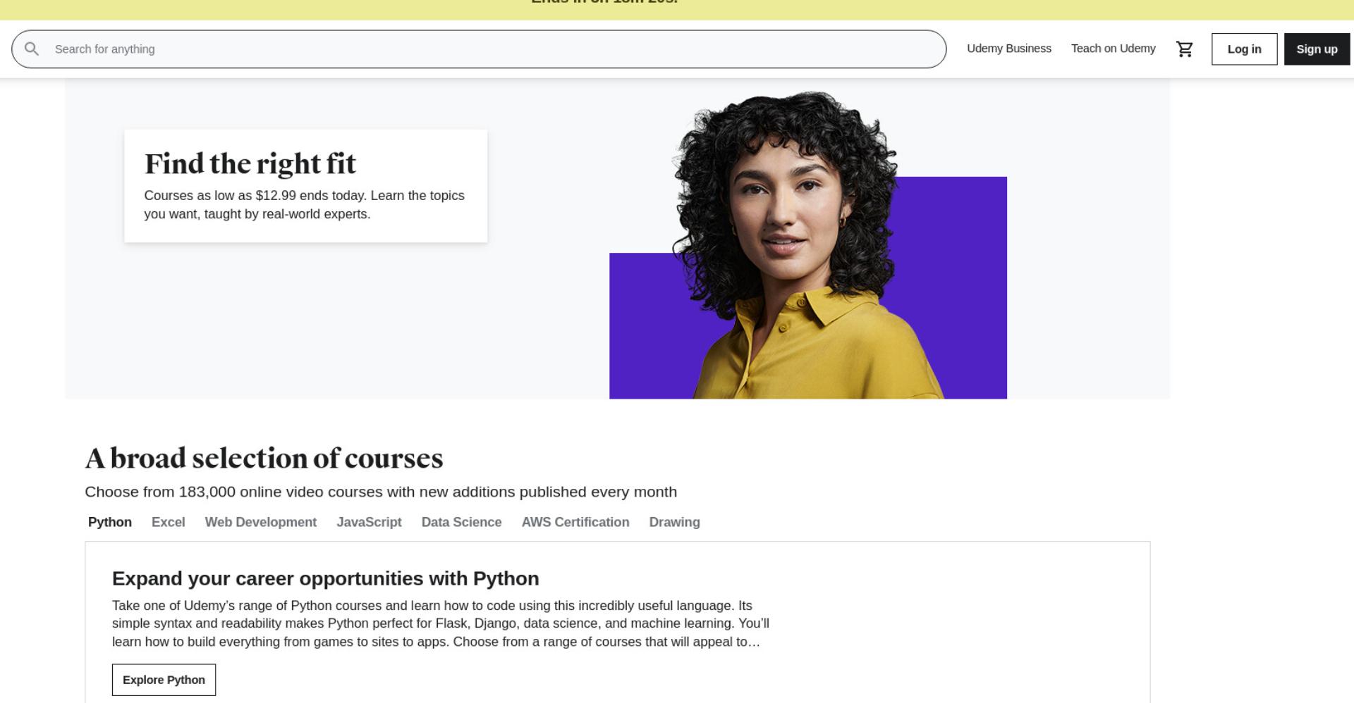Viewport: 1354px width, 703px height.
Task: Select the Python tab
Action: point(110,522)
